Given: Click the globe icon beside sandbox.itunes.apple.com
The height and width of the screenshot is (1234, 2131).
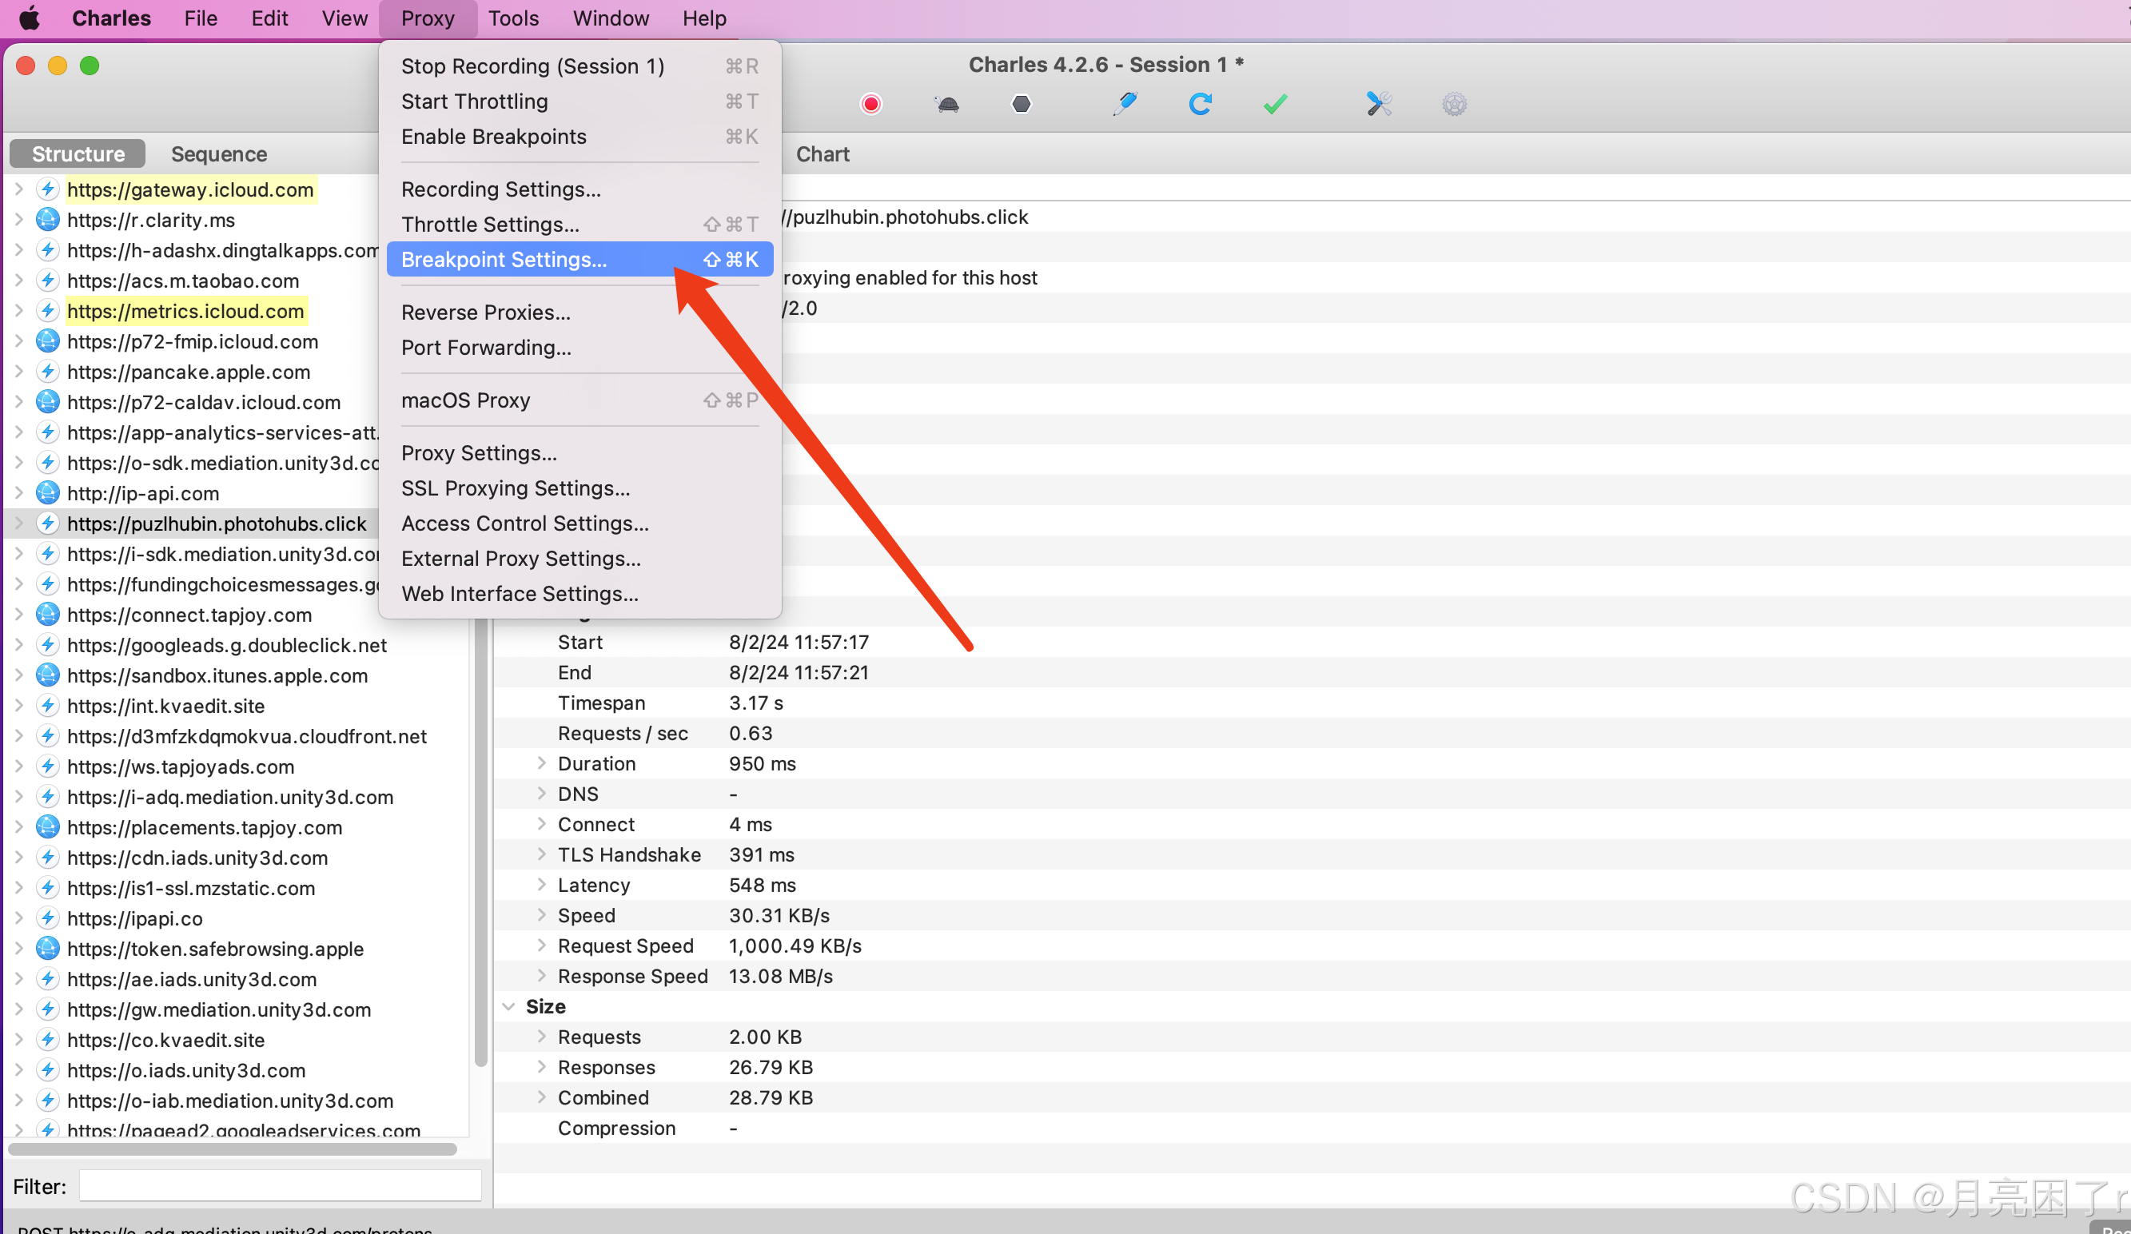Looking at the screenshot, I should pyautogui.click(x=48, y=676).
